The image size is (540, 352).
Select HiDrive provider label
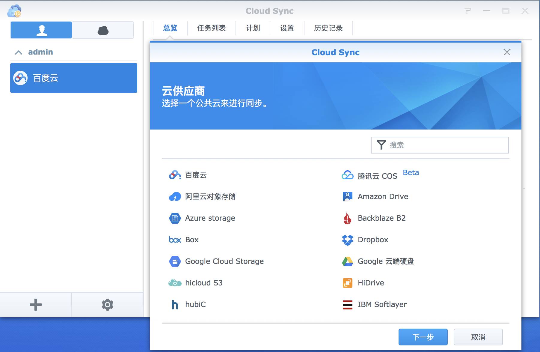[371, 283]
